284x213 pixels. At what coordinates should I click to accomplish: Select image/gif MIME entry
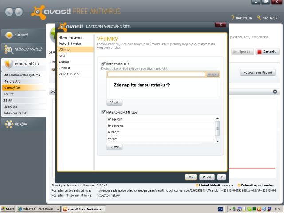pyautogui.click(x=161, y=119)
